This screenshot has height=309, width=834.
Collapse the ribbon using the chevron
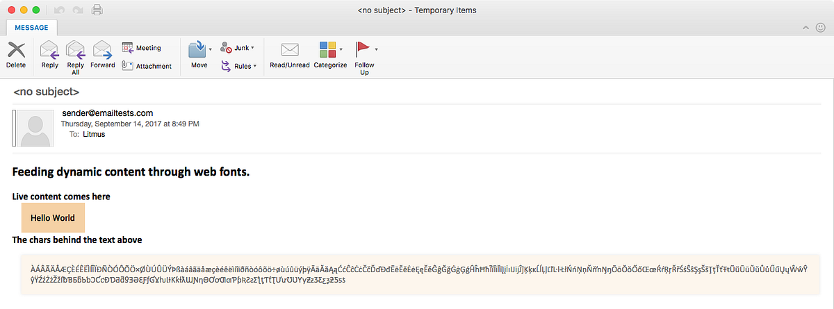coord(806,28)
